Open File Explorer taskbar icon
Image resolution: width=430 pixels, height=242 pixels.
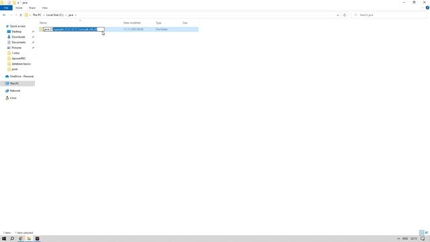(x=29, y=239)
